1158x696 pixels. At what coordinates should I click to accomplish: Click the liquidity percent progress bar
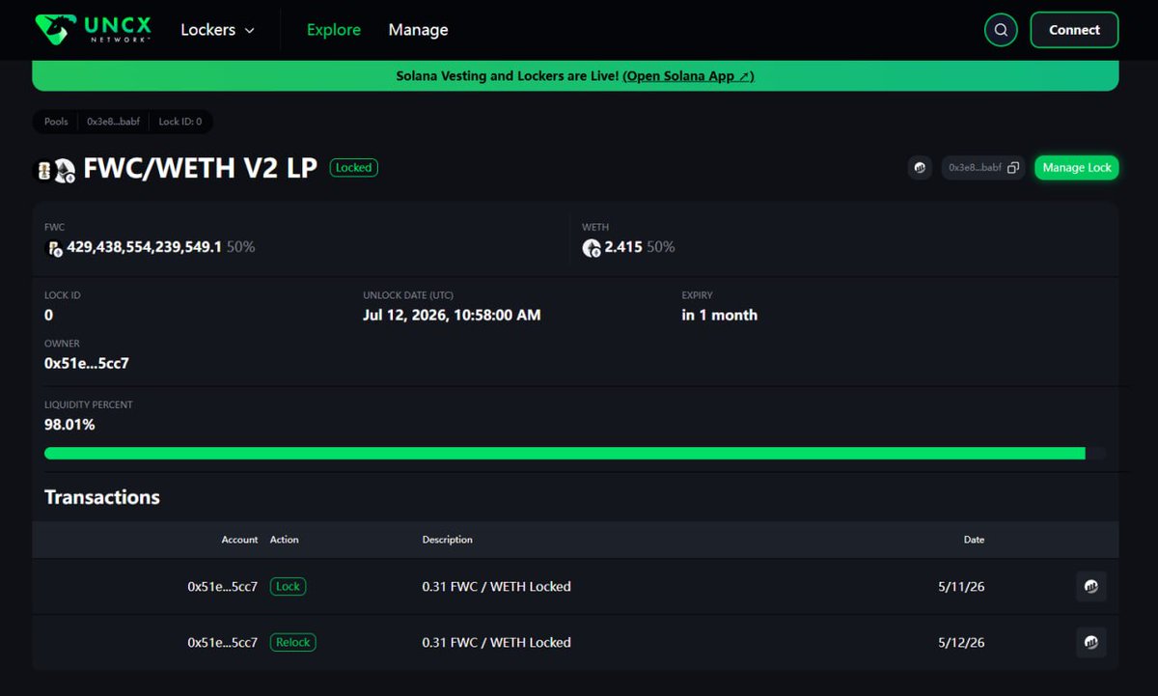[575, 453]
